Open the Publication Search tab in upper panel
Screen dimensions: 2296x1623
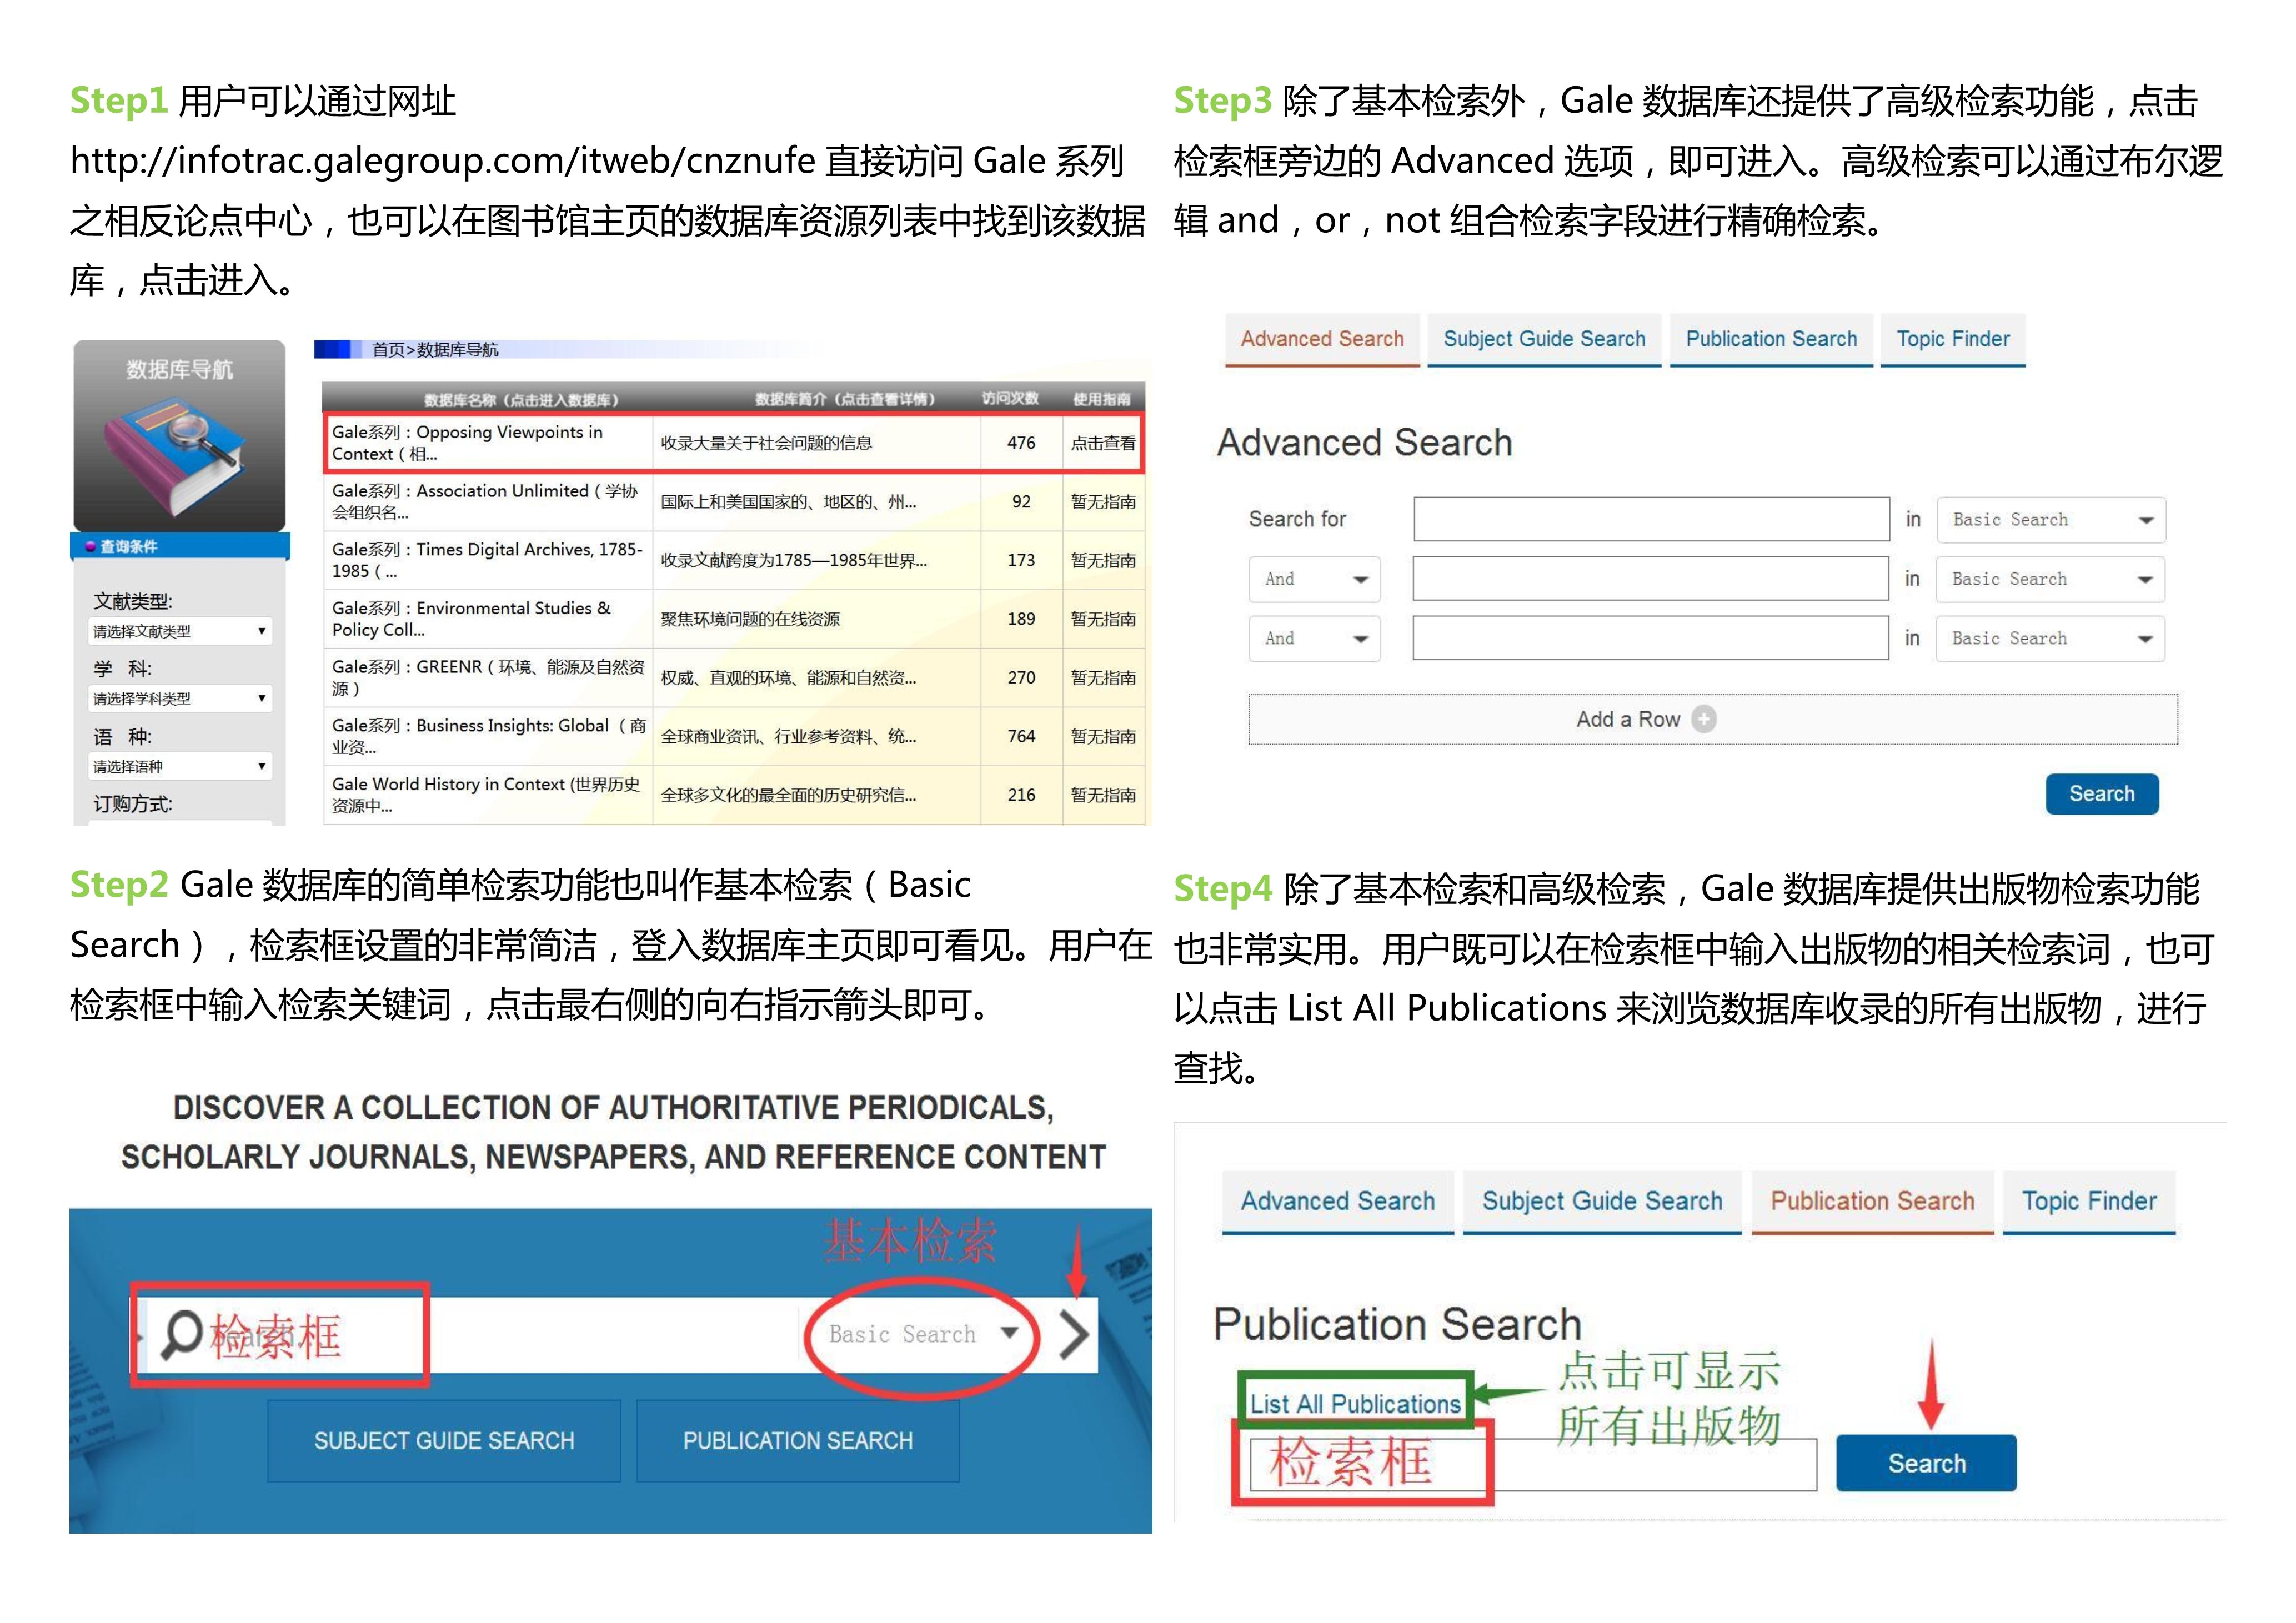(1771, 339)
